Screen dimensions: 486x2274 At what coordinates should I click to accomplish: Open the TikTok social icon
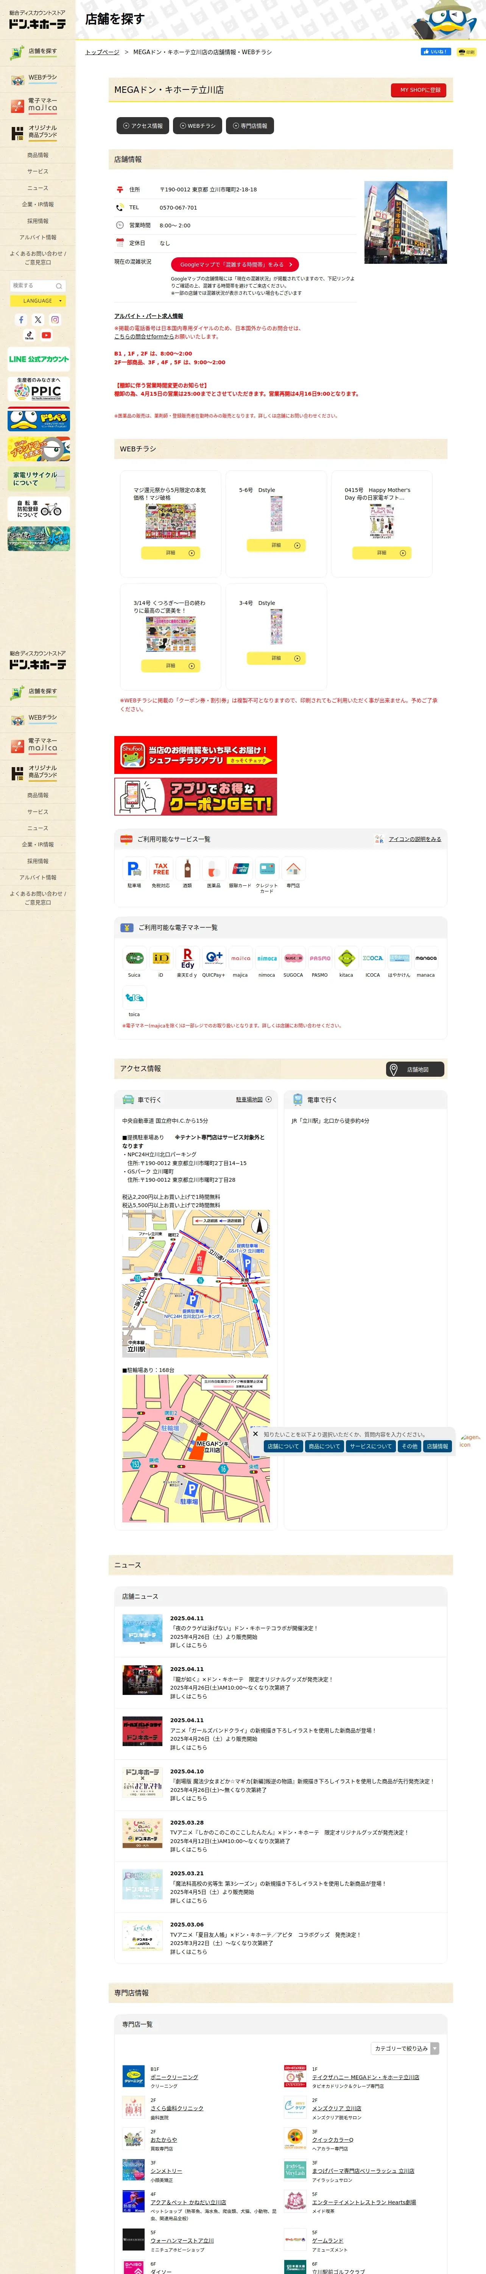[29, 335]
